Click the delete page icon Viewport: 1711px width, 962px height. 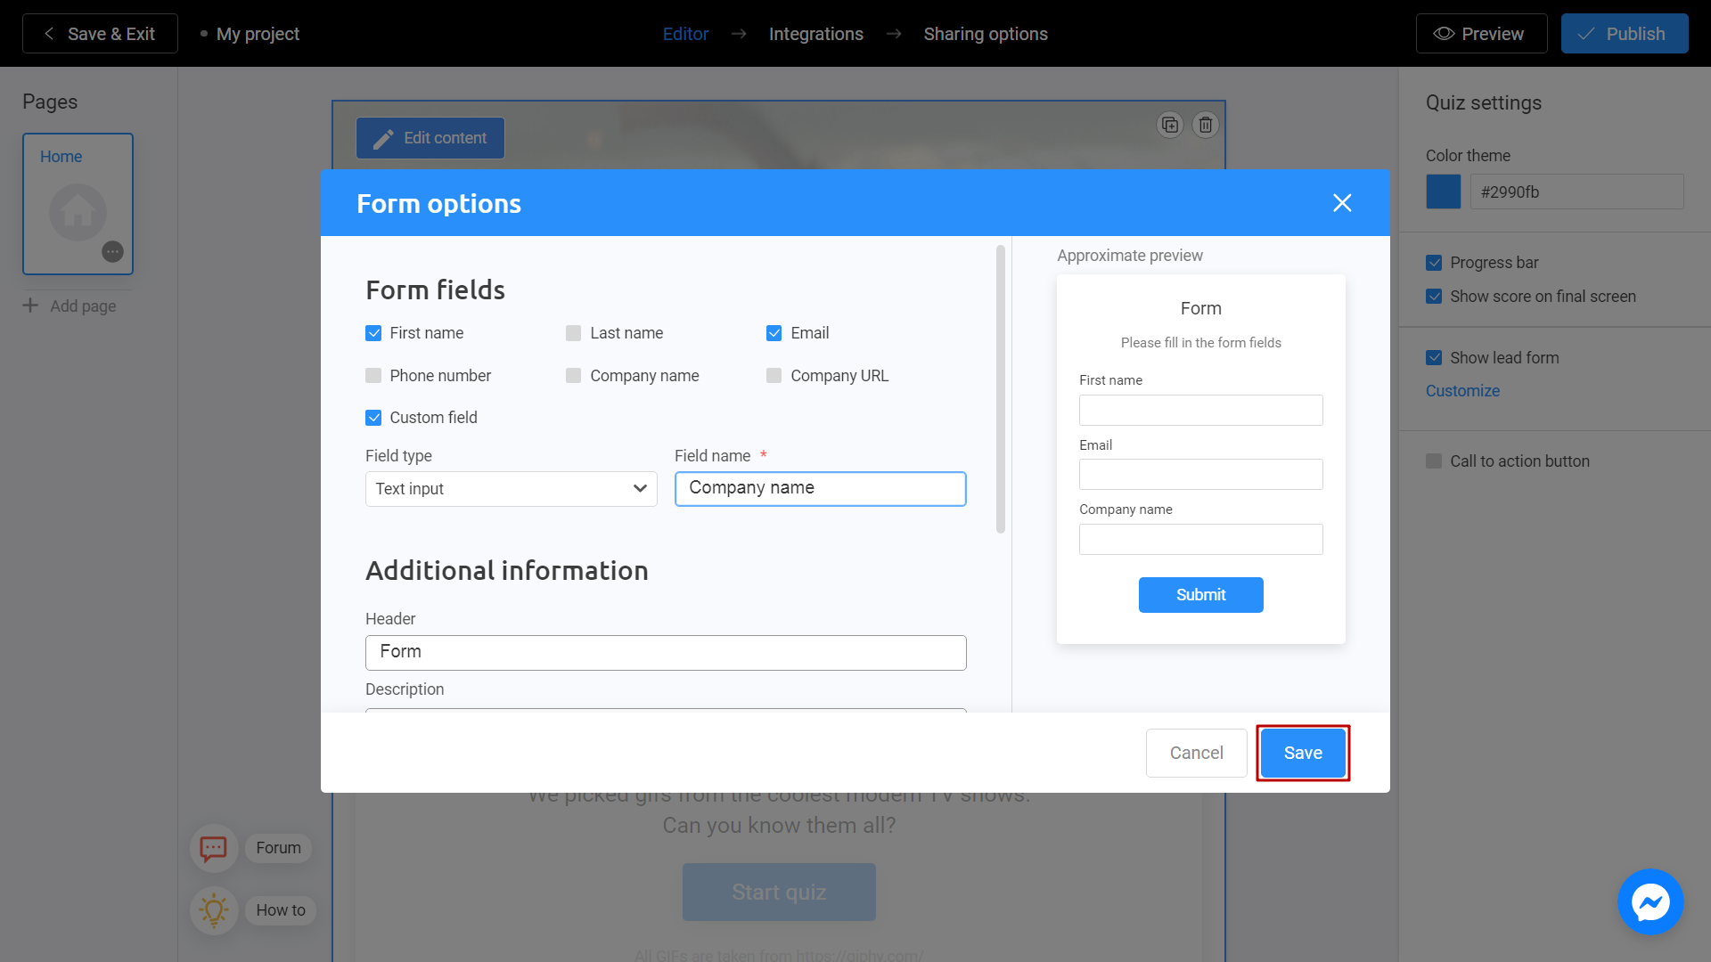click(x=1205, y=125)
